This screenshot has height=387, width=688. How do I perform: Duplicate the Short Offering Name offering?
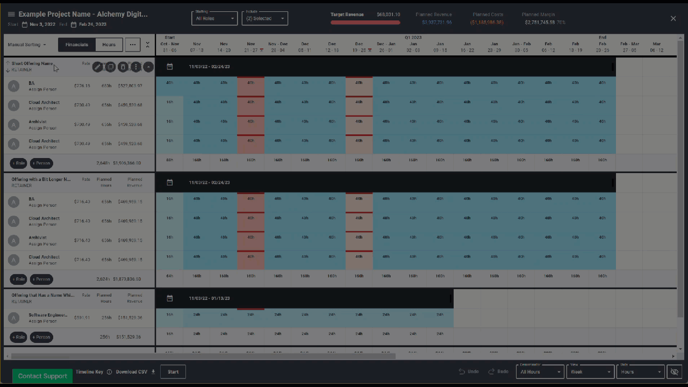click(x=110, y=67)
